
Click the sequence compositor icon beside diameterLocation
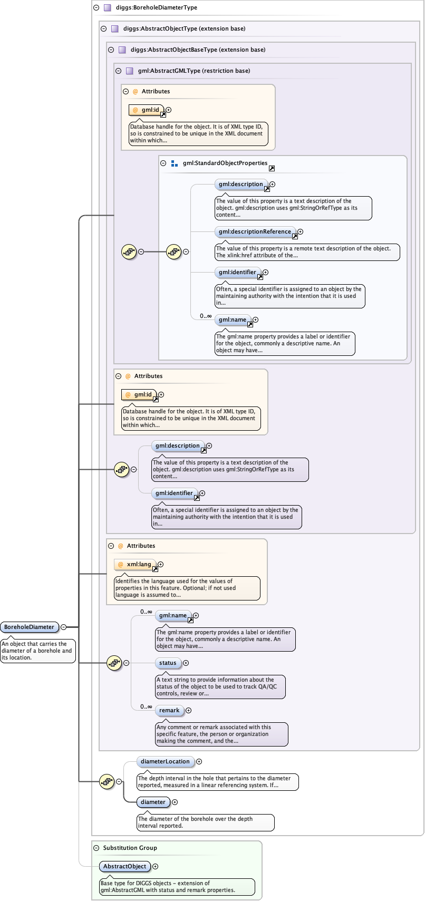point(107,781)
